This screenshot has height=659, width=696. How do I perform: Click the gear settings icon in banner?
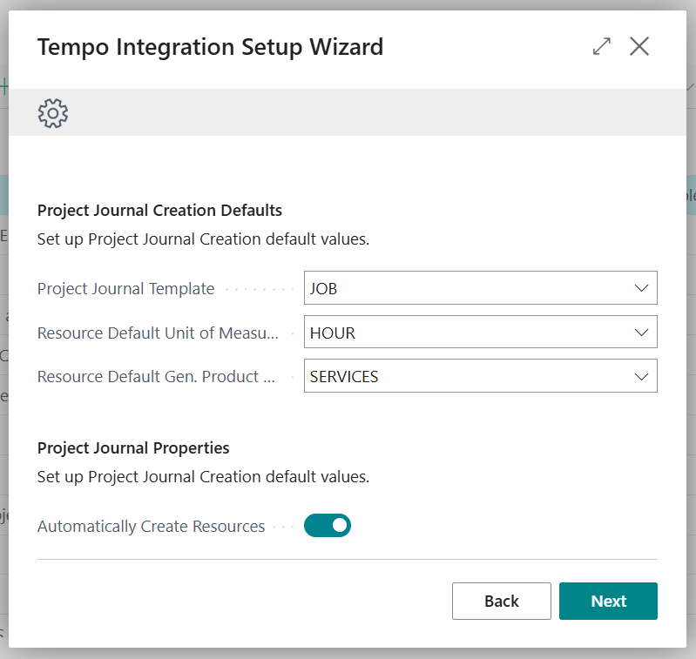click(x=53, y=113)
